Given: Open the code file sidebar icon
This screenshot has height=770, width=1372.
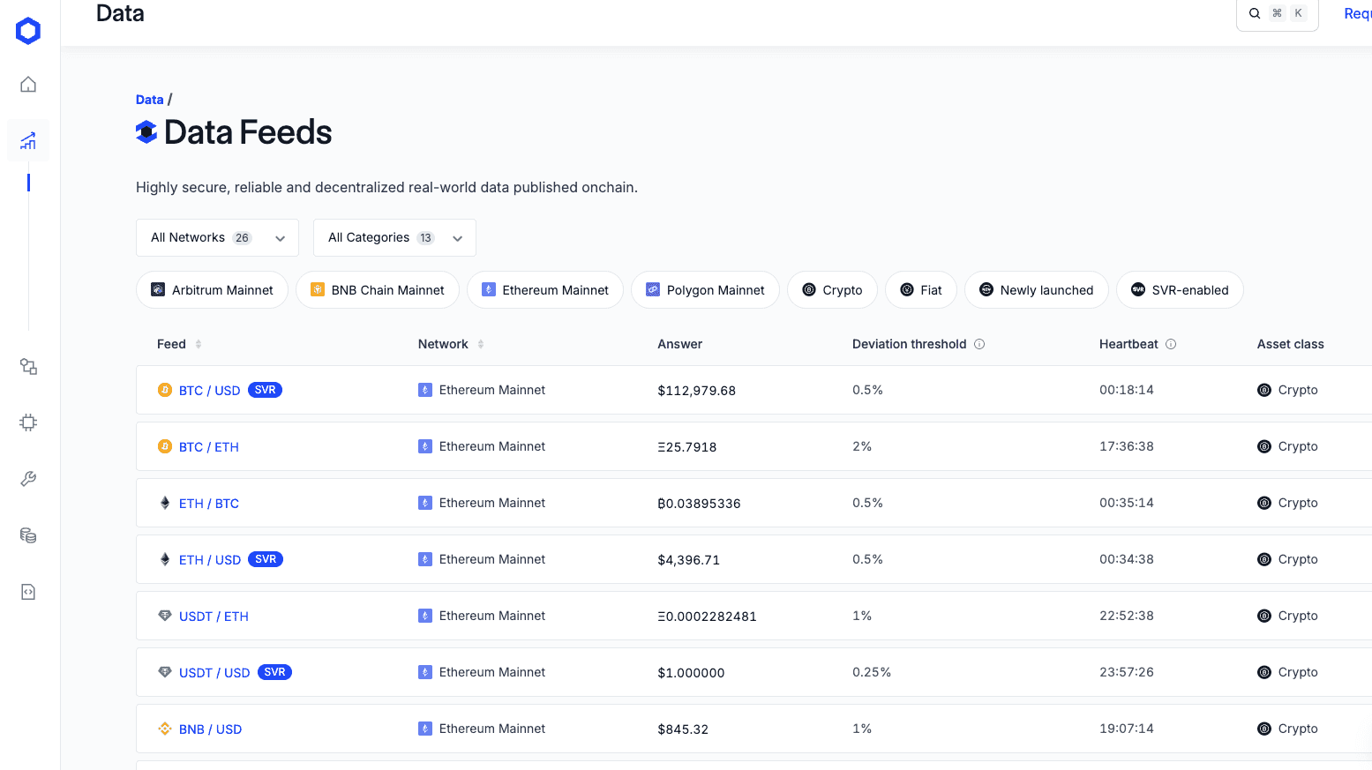Looking at the screenshot, I should pyautogui.click(x=28, y=592).
